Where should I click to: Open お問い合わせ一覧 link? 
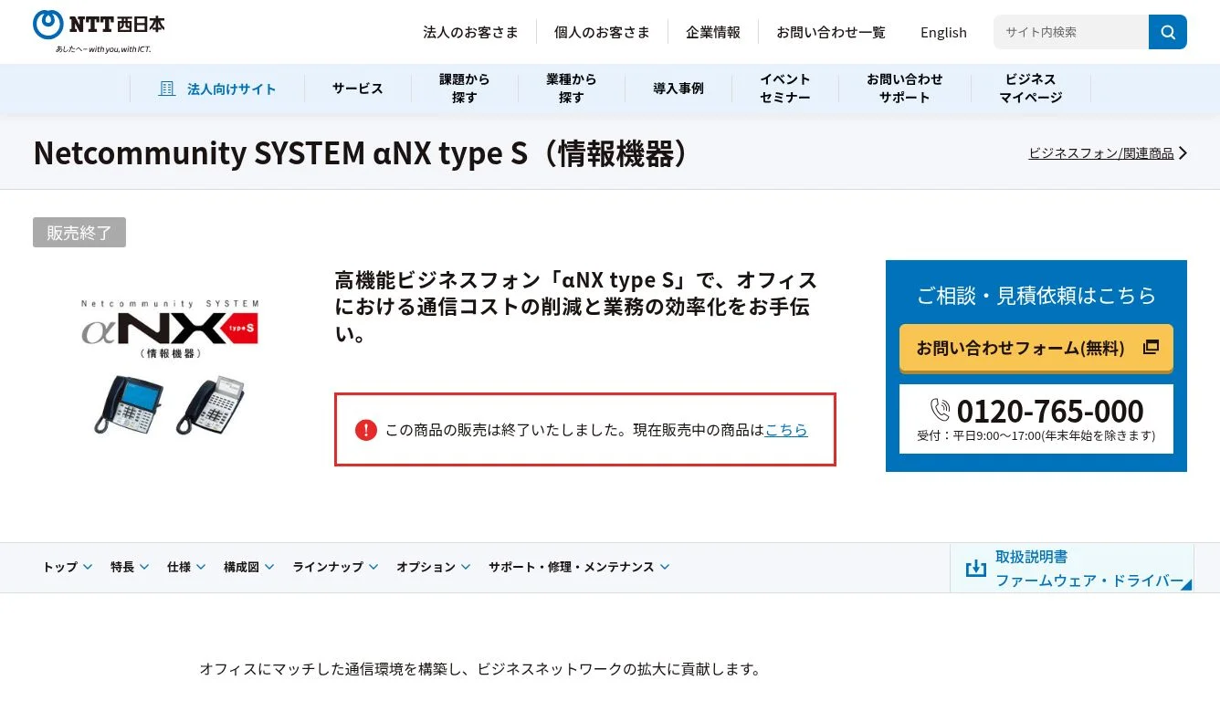pyautogui.click(x=831, y=32)
